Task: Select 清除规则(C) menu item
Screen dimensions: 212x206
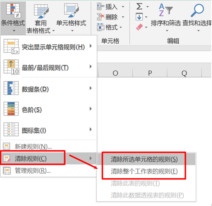Action: coord(49,158)
